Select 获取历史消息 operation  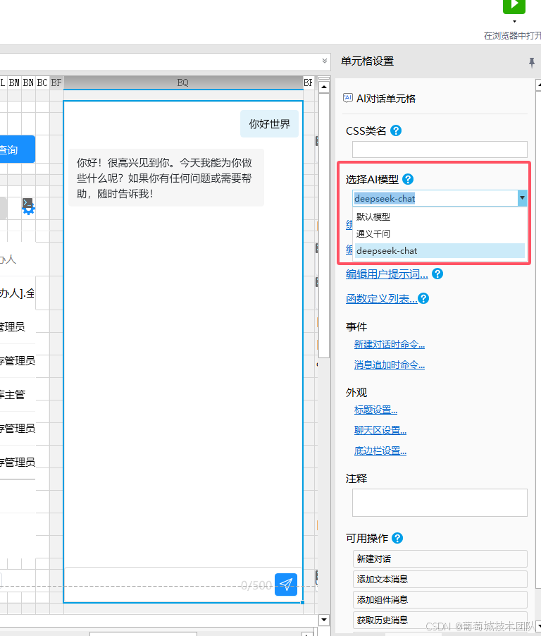(x=440, y=620)
